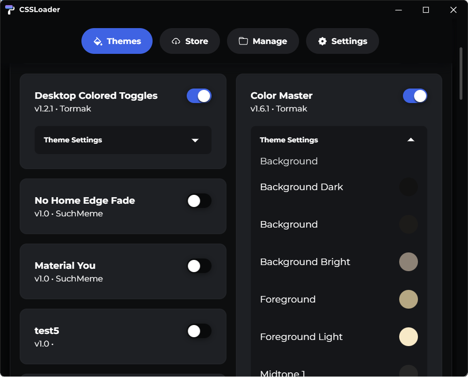Maximize the CSSLoader window
The height and width of the screenshot is (377, 468).
pyautogui.click(x=426, y=10)
